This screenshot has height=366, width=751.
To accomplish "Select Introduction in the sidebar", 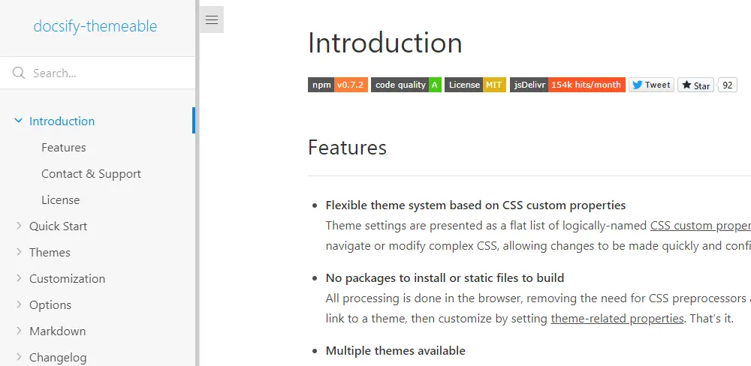I will pos(62,121).
